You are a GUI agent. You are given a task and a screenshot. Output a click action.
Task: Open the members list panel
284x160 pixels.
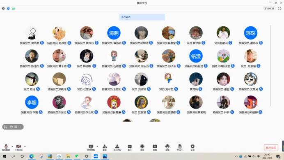tap(117, 148)
